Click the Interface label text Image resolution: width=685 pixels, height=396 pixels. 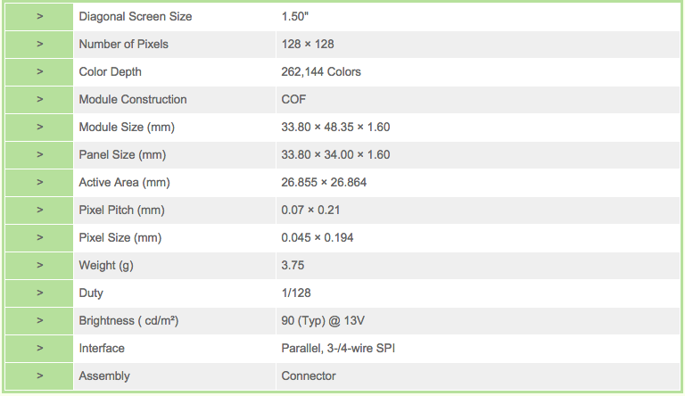[102, 349]
